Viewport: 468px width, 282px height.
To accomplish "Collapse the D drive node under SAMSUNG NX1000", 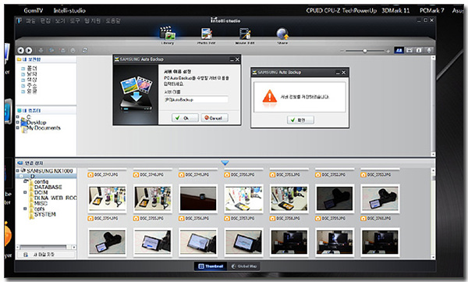I will click(x=21, y=176).
